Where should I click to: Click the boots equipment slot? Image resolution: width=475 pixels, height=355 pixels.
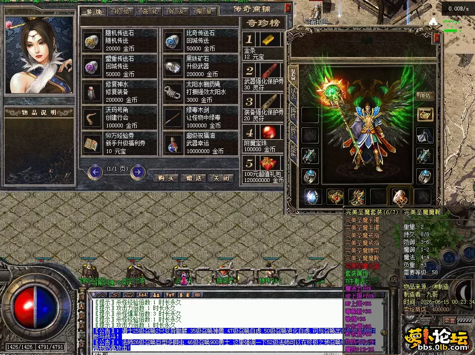click(357, 197)
